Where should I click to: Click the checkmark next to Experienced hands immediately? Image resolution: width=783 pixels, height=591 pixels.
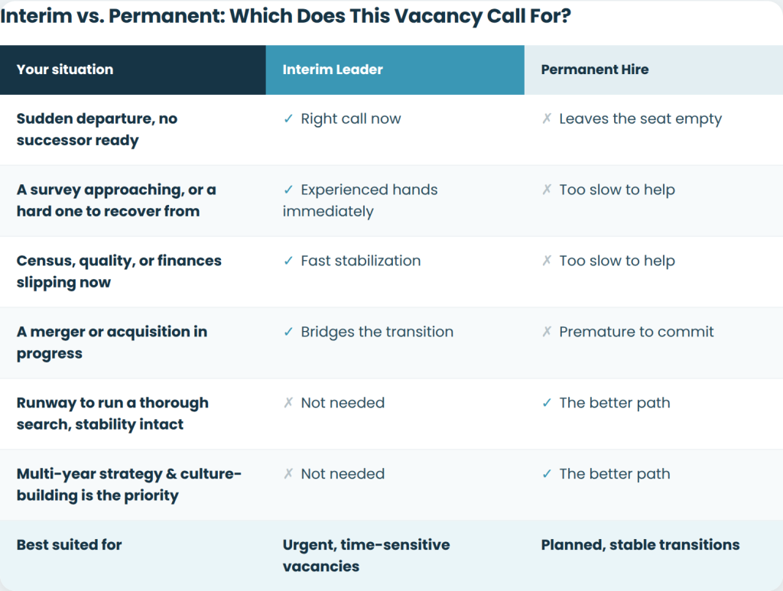pyautogui.click(x=288, y=190)
